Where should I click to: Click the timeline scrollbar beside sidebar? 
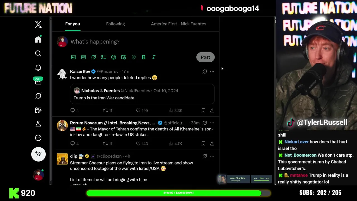[x=51, y=100]
